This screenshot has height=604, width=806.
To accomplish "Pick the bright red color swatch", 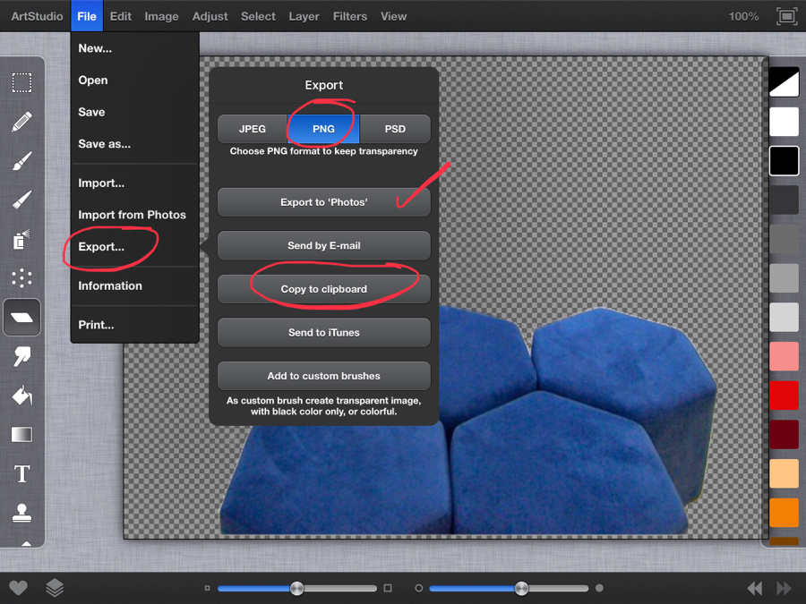I will point(784,395).
